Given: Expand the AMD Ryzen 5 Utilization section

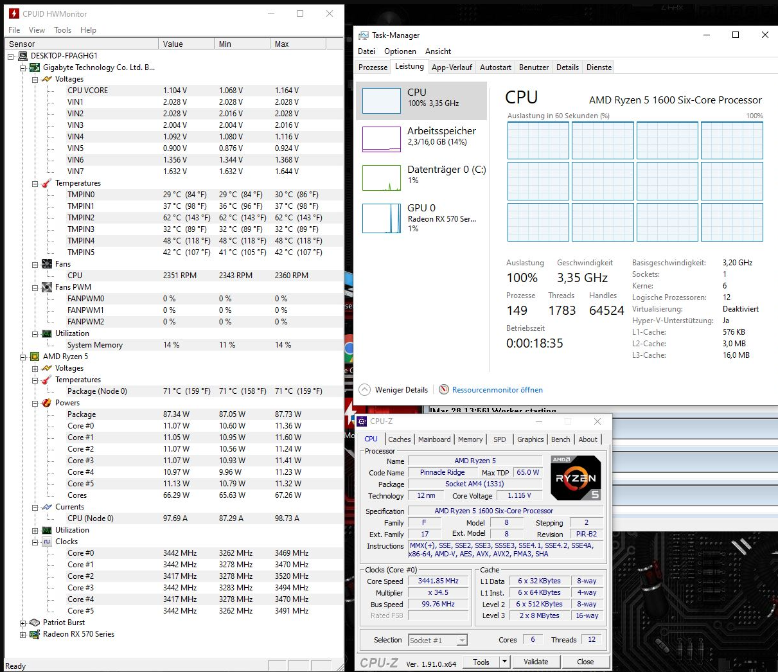Looking at the screenshot, I should [35, 530].
